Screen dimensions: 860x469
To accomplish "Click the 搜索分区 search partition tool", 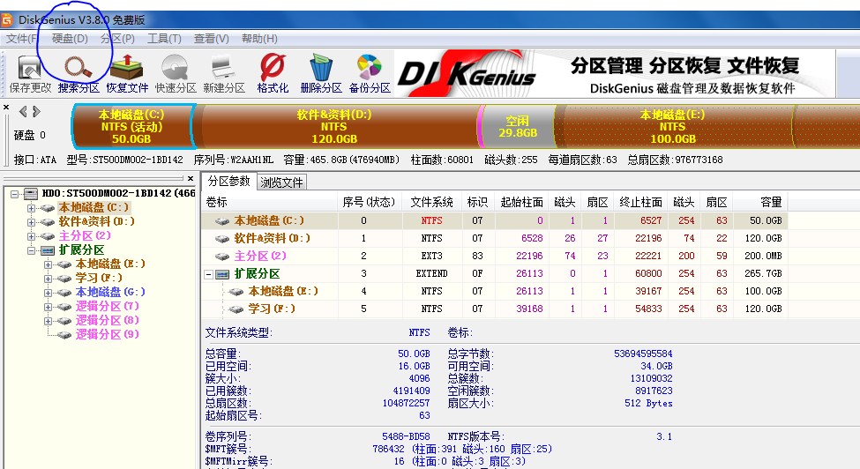I will (x=79, y=74).
